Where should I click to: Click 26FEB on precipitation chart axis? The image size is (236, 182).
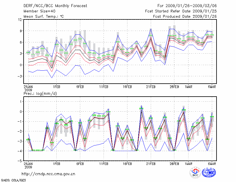pos(174,163)
